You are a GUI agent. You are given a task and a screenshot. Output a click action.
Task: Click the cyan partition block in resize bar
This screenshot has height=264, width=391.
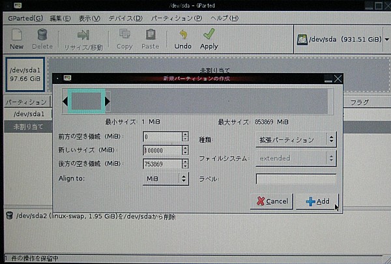coord(86,101)
